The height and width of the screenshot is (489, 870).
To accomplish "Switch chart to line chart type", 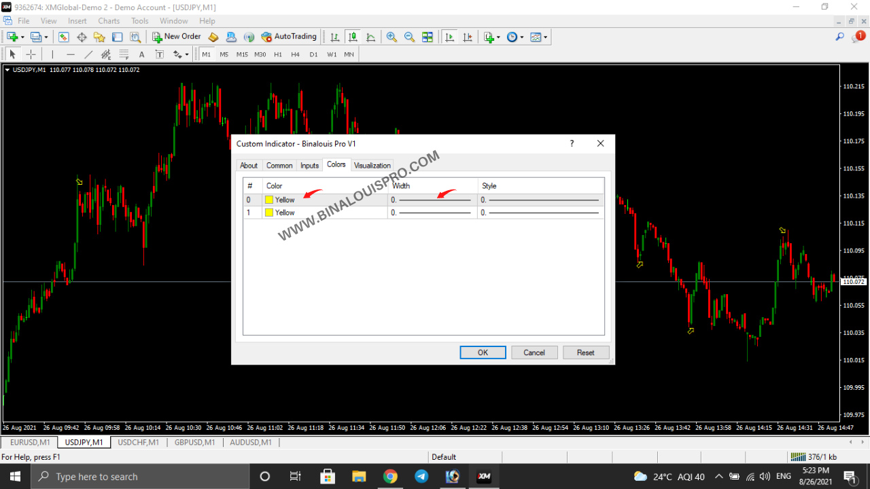I will (x=370, y=37).
